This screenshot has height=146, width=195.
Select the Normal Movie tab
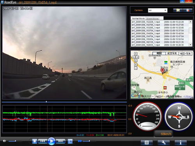pos(138,19)
